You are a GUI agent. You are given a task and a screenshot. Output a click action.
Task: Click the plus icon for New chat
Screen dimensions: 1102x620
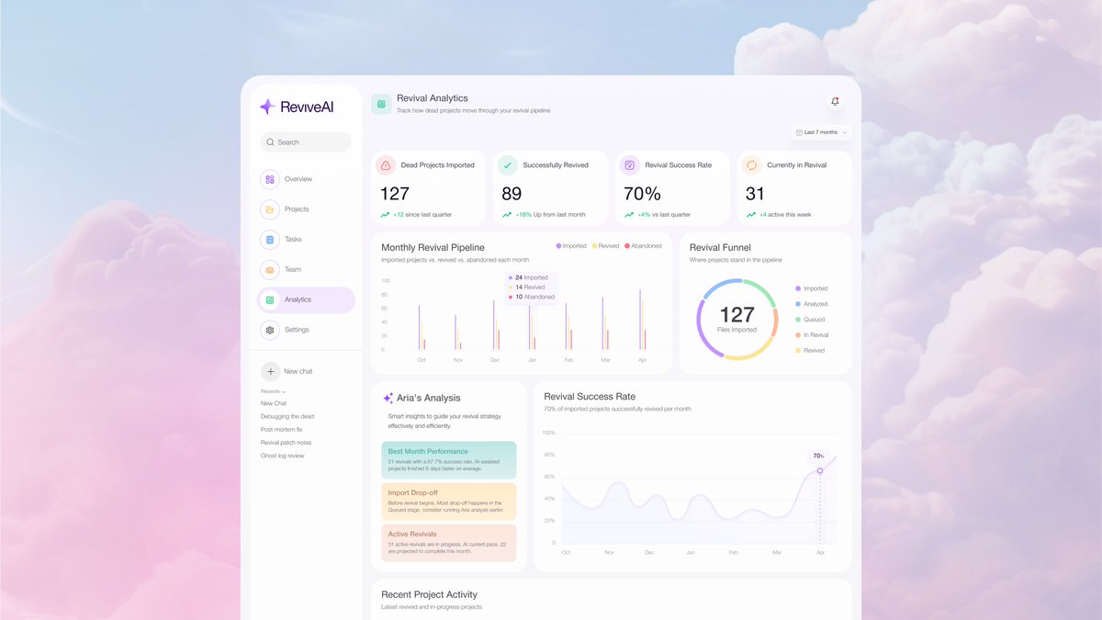(x=270, y=371)
